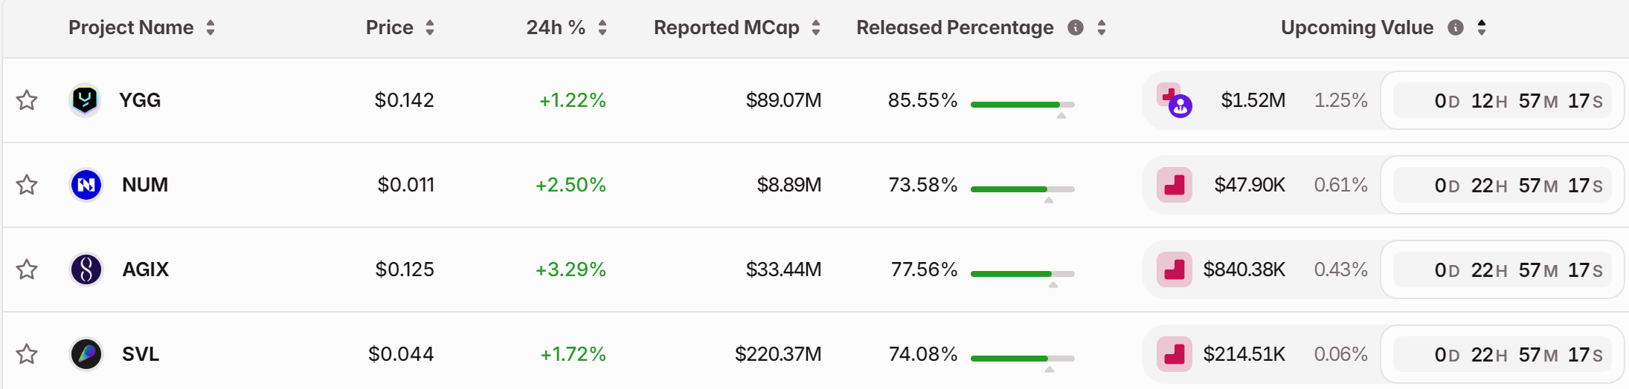Sort the table by Price
Image resolution: width=1629 pixels, height=389 pixels.
(x=429, y=28)
